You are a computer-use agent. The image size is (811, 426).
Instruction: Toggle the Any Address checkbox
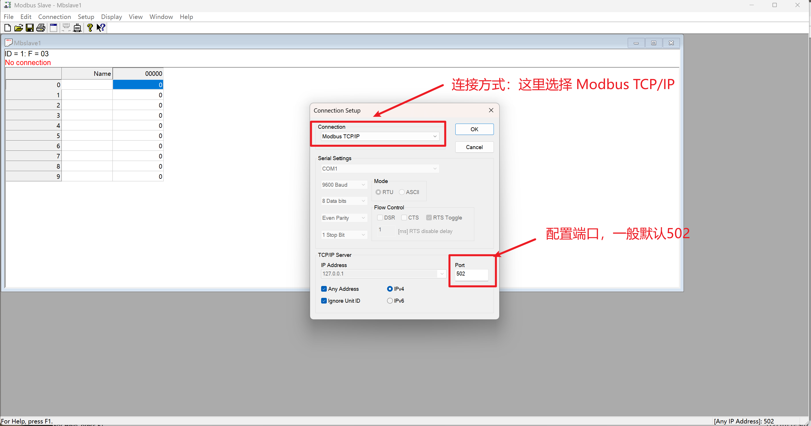324,289
